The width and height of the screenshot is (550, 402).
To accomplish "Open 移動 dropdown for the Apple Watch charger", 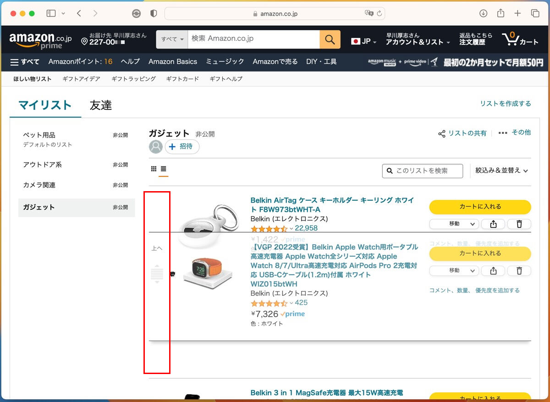I will (454, 271).
